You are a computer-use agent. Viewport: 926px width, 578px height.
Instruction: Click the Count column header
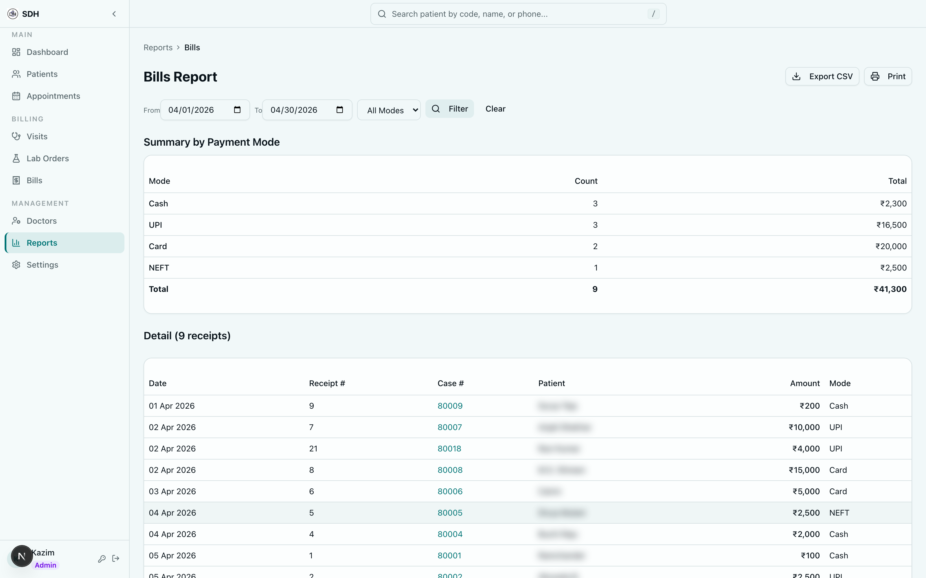[x=586, y=181]
